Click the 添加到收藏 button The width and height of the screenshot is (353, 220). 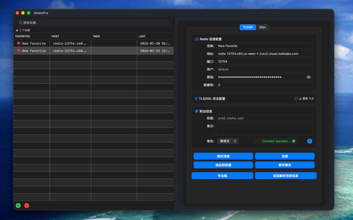coord(223,165)
